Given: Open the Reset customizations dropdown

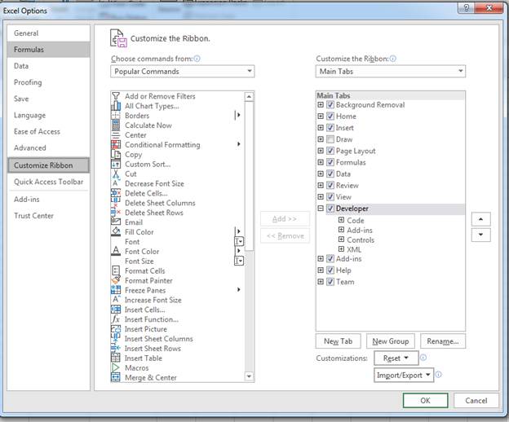Looking at the screenshot, I should pos(396,358).
